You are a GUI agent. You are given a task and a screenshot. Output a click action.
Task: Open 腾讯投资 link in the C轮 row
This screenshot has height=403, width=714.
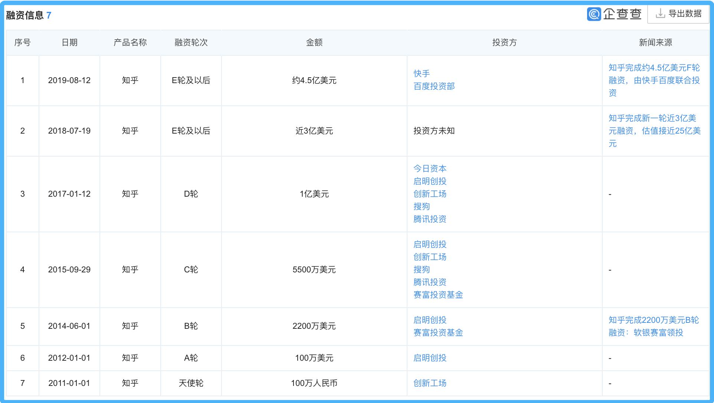coord(430,282)
